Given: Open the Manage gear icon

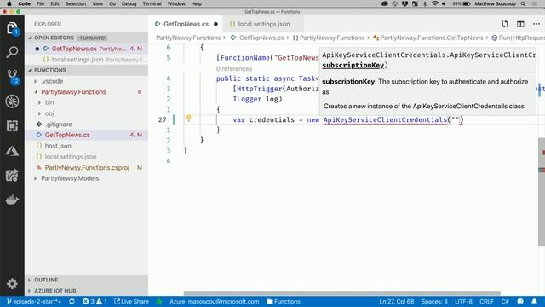Looking at the screenshot, I should coord(12,283).
